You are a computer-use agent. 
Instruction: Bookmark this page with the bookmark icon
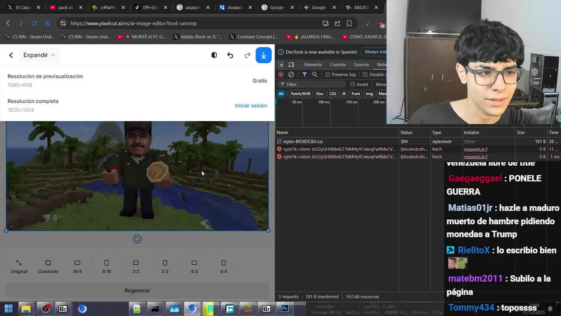coord(349,23)
